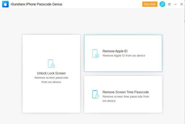Open the hamburger menu
The width and height of the screenshot is (185, 124).
pyautogui.click(x=169, y=4)
